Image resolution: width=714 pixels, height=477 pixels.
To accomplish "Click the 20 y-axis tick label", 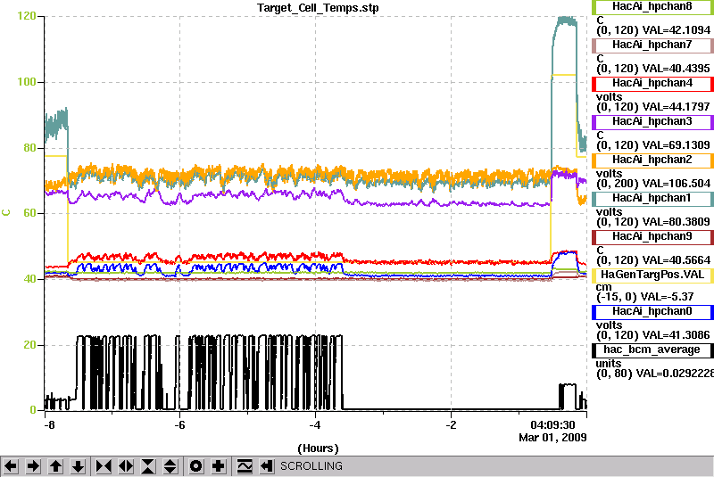I will [x=29, y=345].
